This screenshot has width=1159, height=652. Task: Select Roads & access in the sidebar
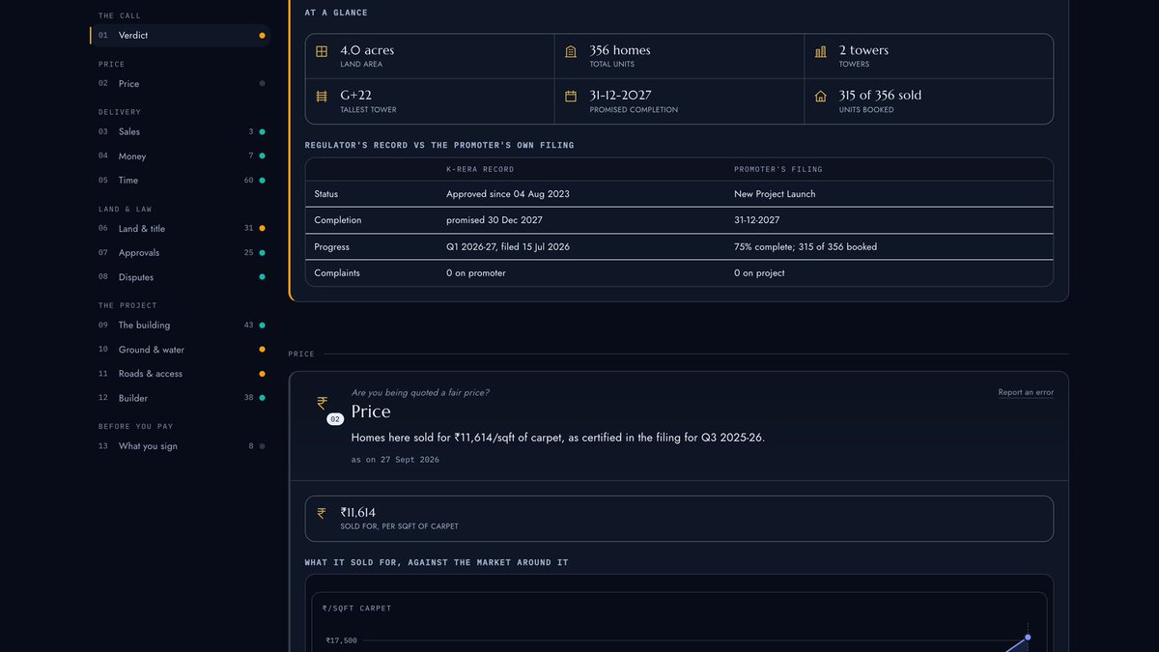coord(180,374)
